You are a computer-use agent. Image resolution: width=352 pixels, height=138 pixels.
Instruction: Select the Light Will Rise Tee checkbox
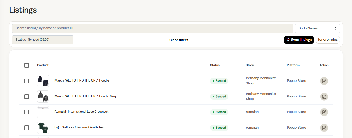pyautogui.click(x=27, y=128)
